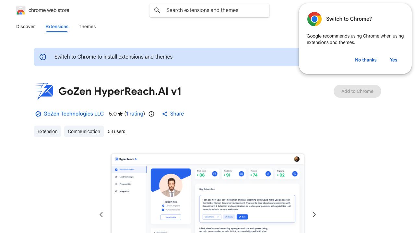Click the Add to Chrome button
415x233 pixels.
coord(357,91)
